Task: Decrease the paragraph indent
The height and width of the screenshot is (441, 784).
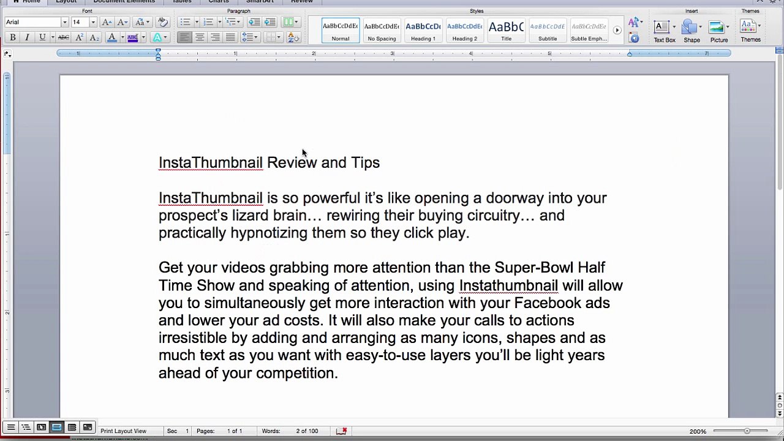Action: coord(254,22)
